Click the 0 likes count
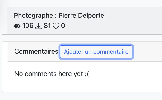This screenshot has width=162, height=100. point(63,26)
